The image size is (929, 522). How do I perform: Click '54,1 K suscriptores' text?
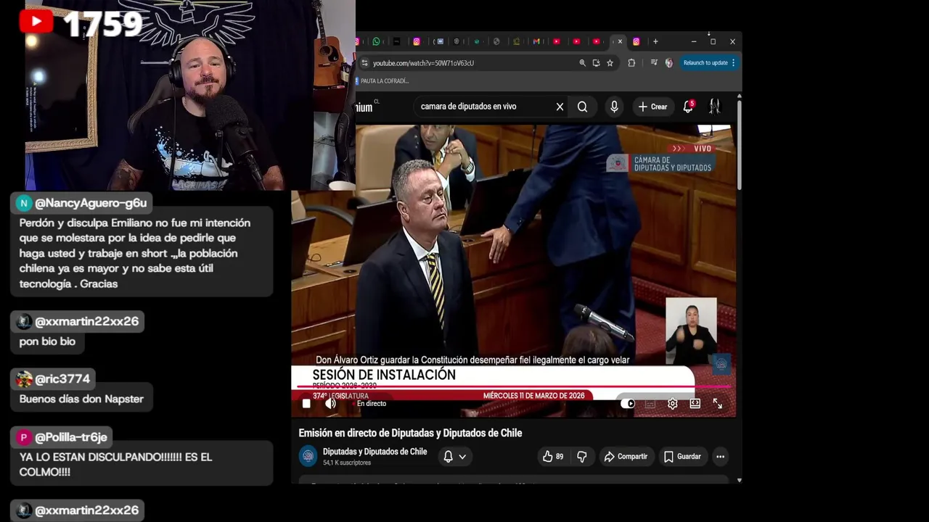coord(347,463)
